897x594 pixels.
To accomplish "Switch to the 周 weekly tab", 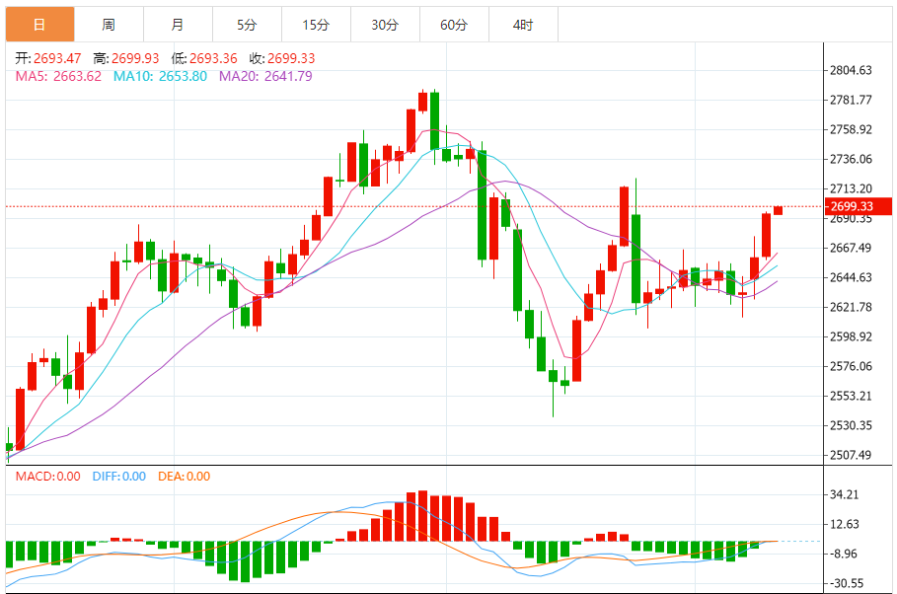I will tap(109, 25).
